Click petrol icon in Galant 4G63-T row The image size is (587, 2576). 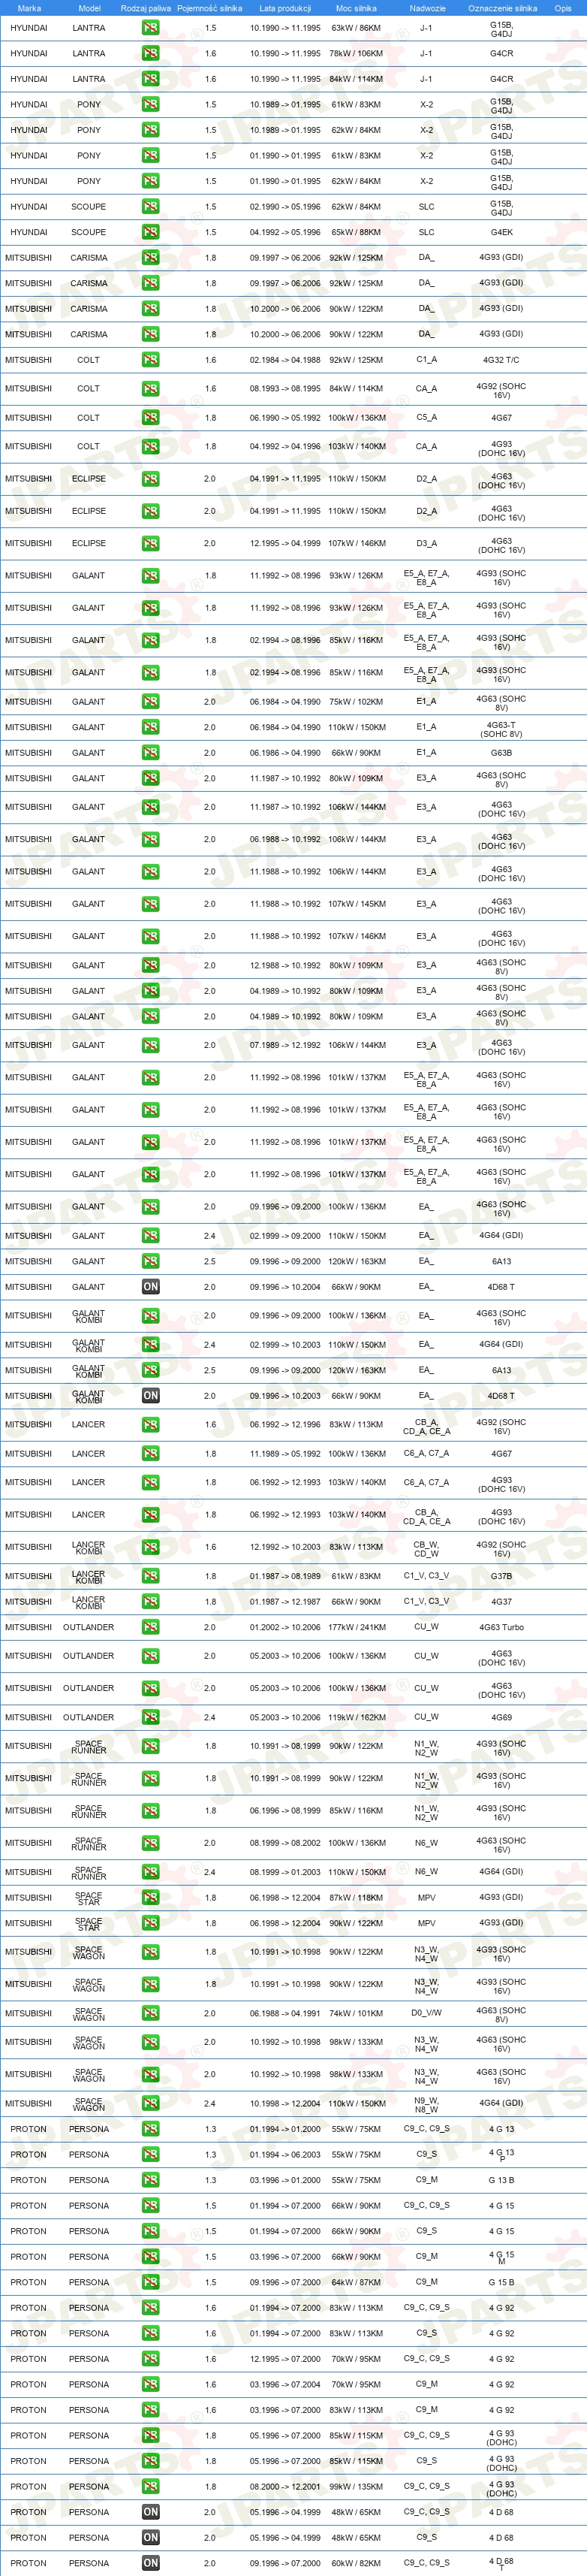pyautogui.click(x=150, y=727)
